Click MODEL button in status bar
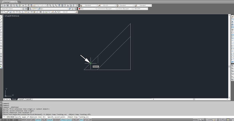 [x=196, y=120]
